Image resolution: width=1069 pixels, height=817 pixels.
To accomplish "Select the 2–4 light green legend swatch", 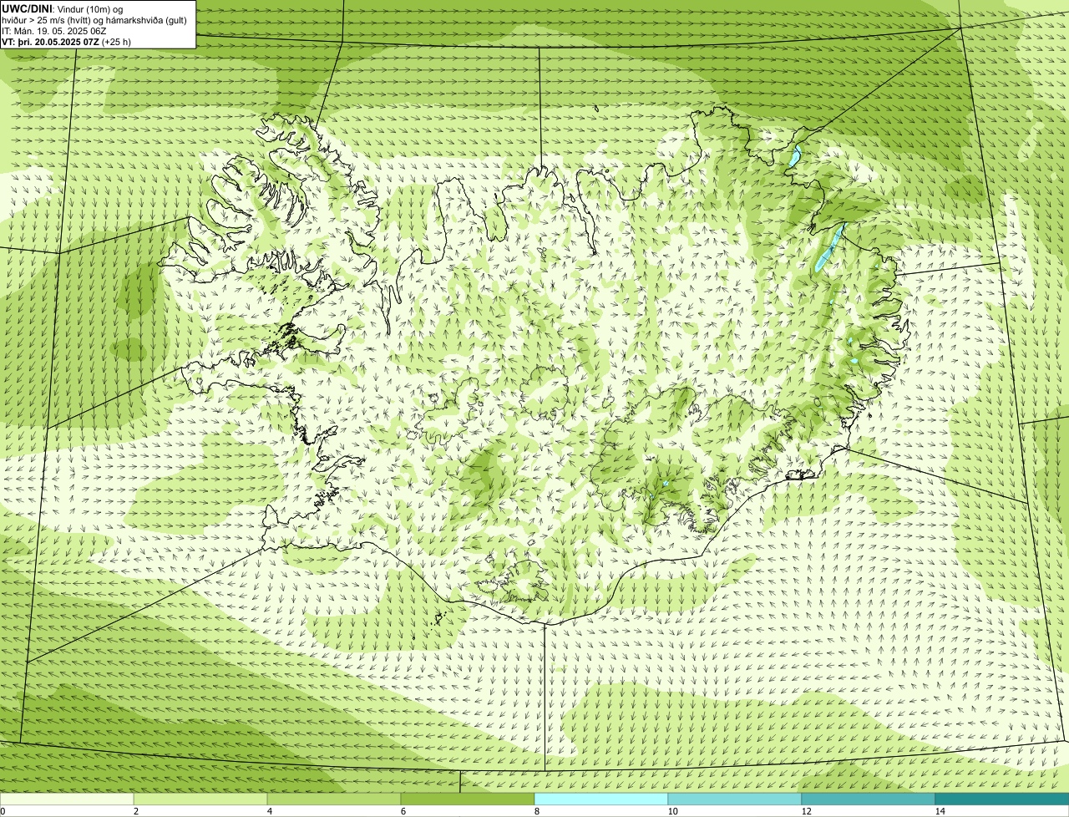I will [200, 799].
